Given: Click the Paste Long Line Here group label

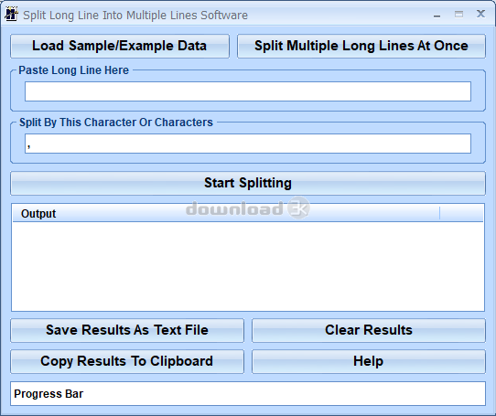Looking at the screenshot, I should pos(74,70).
